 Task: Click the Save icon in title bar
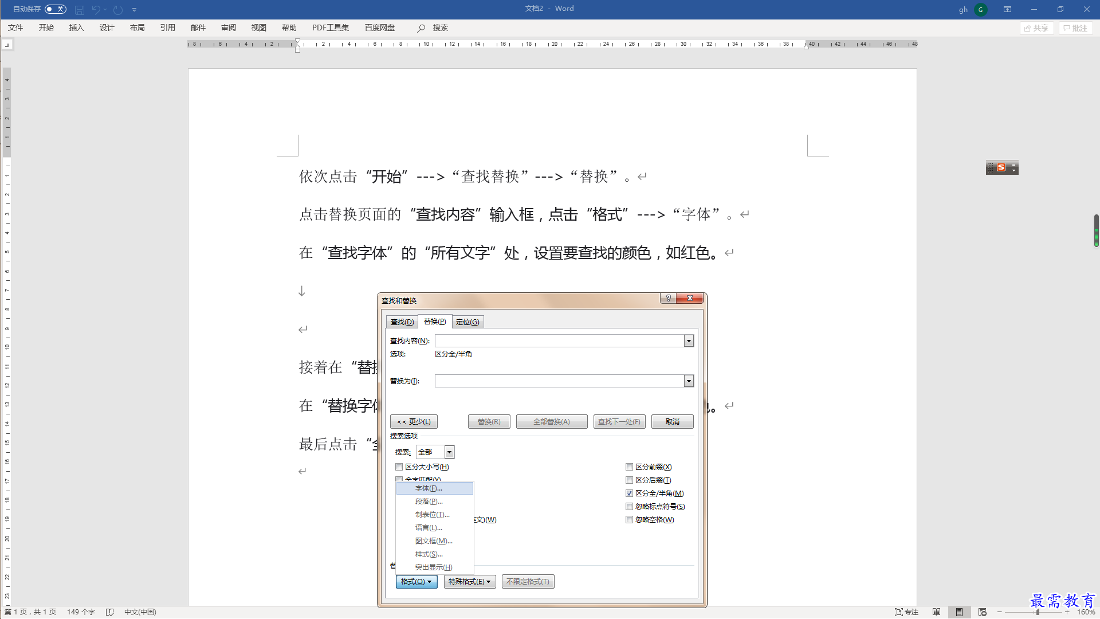pyautogui.click(x=80, y=9)
